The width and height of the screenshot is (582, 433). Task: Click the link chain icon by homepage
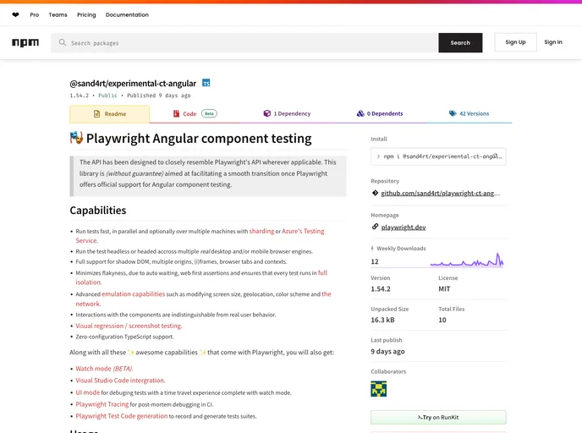point(375,227)
